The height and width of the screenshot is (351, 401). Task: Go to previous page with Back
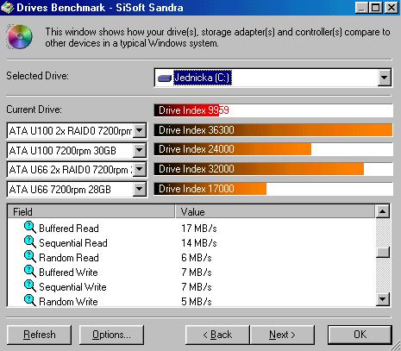point(217,335)
